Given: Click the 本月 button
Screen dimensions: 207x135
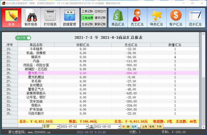Looking at the screenshot, I should [x=152, y=127].
